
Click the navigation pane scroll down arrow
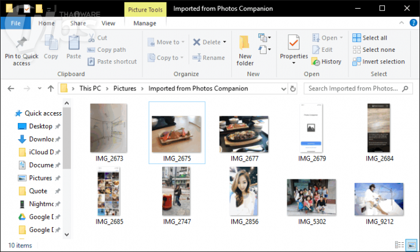point(67,235)
